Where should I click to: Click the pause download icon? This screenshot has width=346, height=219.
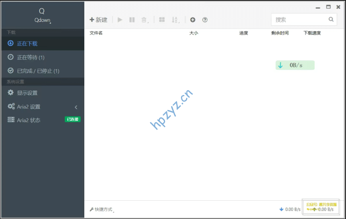pyautogui.click(x=132, y=20)
